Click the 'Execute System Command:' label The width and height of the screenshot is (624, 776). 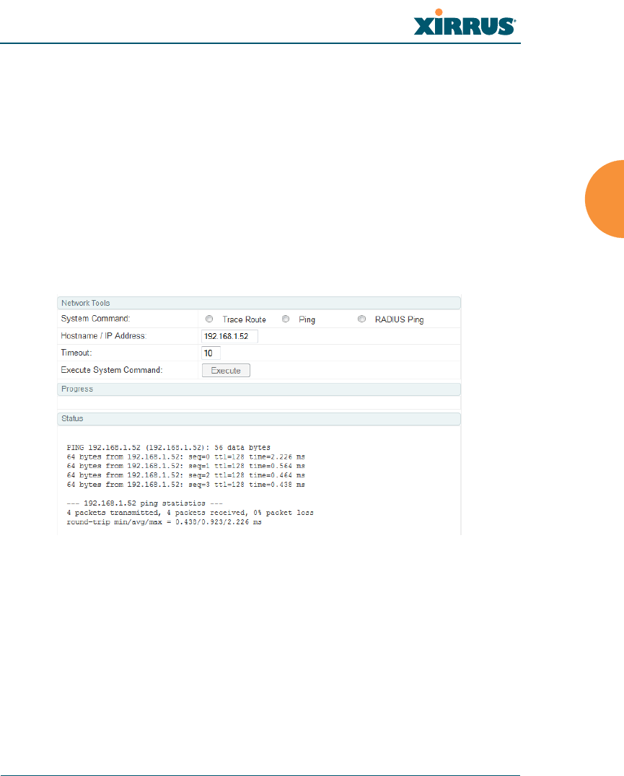click(112, 370)
